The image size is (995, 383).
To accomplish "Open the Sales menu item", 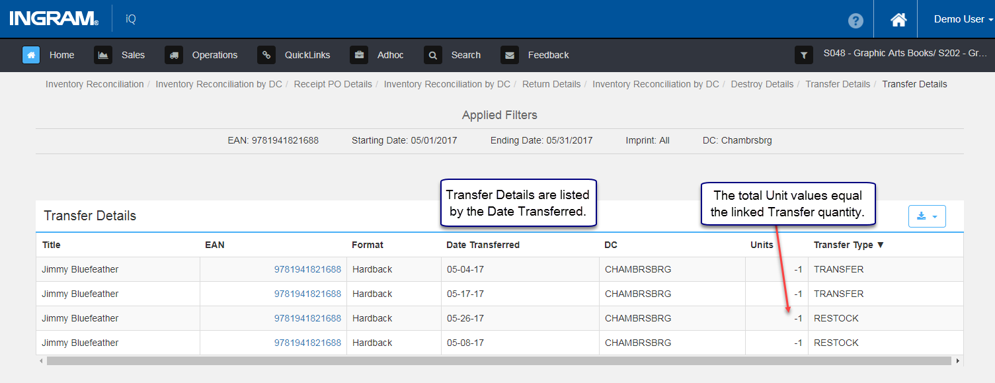I will tap(133, 55).
